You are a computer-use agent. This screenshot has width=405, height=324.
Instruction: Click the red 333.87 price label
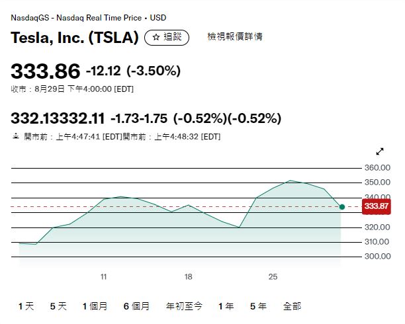click(x=377, y=206)
